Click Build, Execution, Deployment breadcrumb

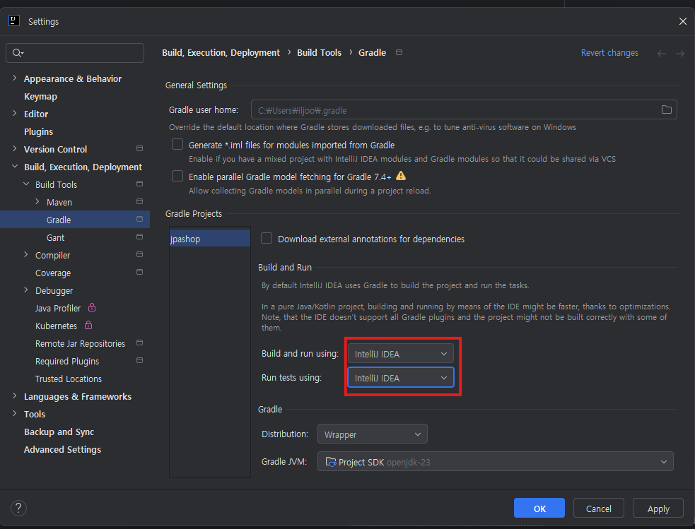221,53
